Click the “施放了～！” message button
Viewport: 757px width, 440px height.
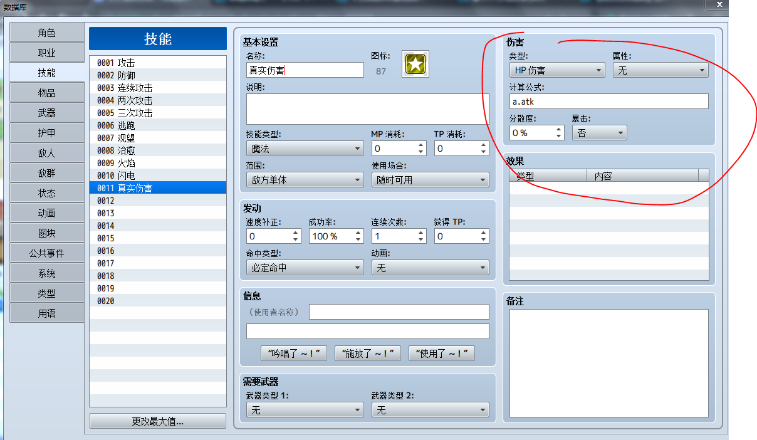tap(368, 354)
